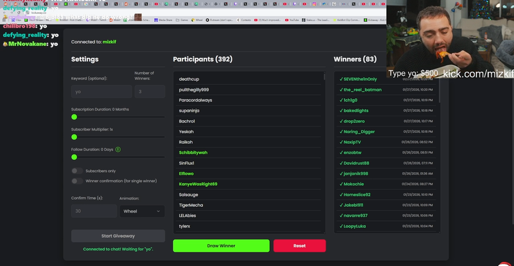Select participant supaninja
Screen dimensions: 514x266
click(x=189, y=111)
